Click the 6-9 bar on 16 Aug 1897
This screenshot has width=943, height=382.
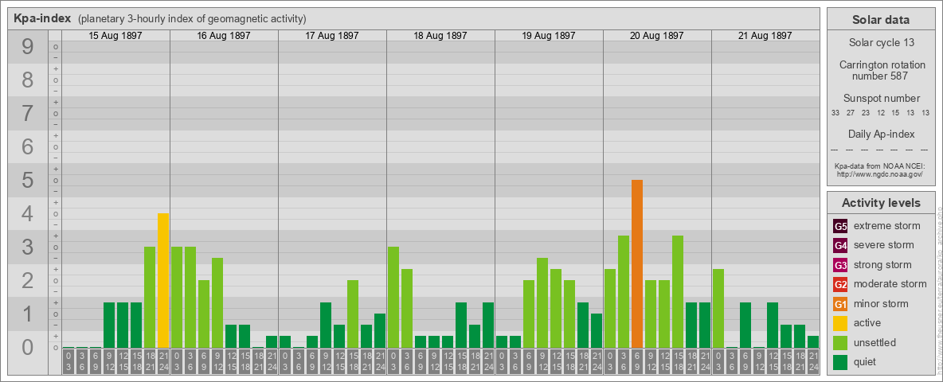pos(204,314)
